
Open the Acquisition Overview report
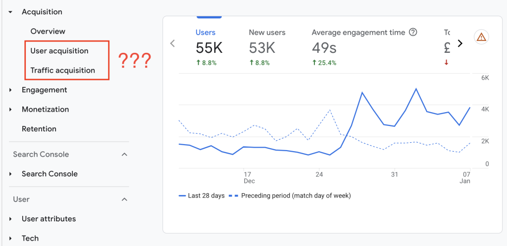[x=48, y=31]
